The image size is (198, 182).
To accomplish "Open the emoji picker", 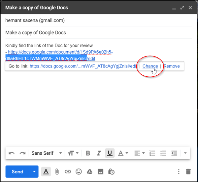I will (x=79, y=171).
